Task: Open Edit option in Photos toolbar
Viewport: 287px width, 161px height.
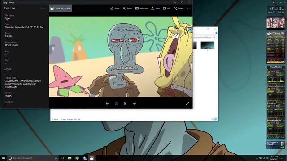Action: point(167,8)
